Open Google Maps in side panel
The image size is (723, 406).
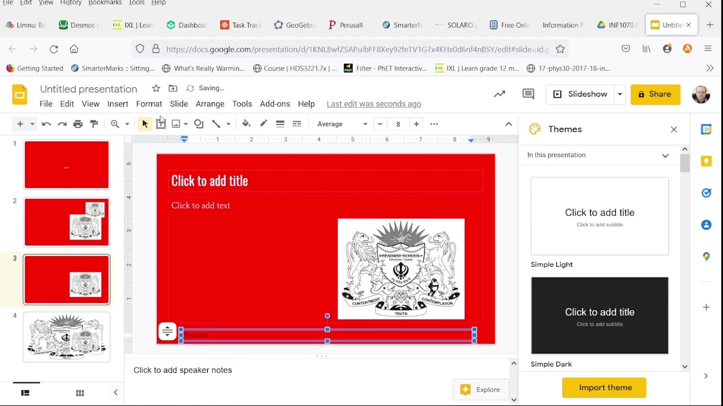[x=706, y=257]
